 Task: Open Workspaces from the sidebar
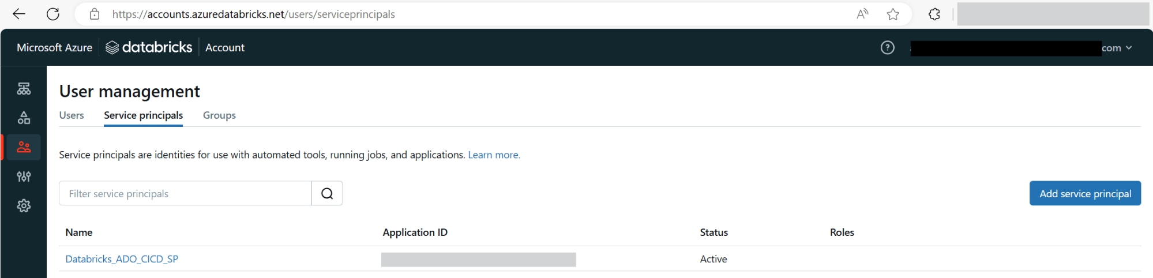(x=24, y=89)
